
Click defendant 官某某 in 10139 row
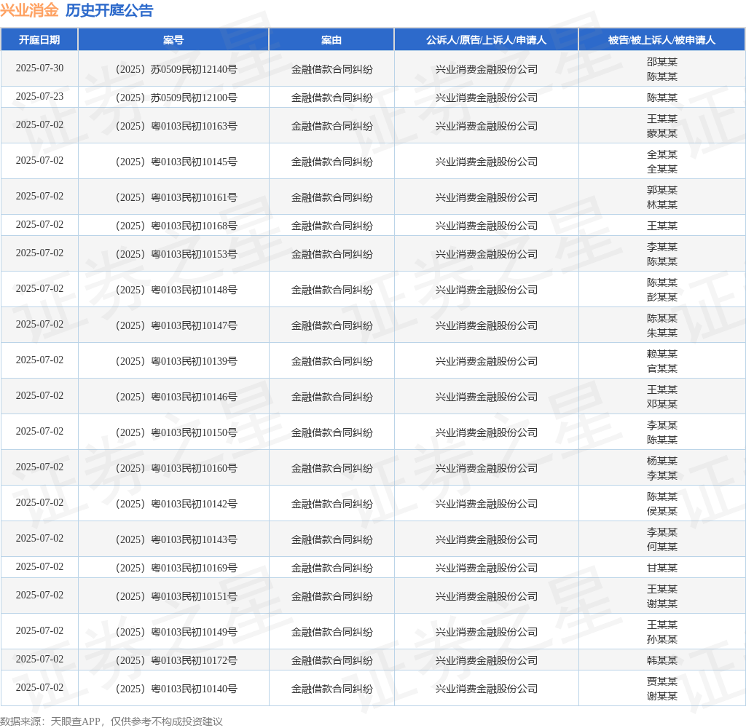(x=661, y=368)
